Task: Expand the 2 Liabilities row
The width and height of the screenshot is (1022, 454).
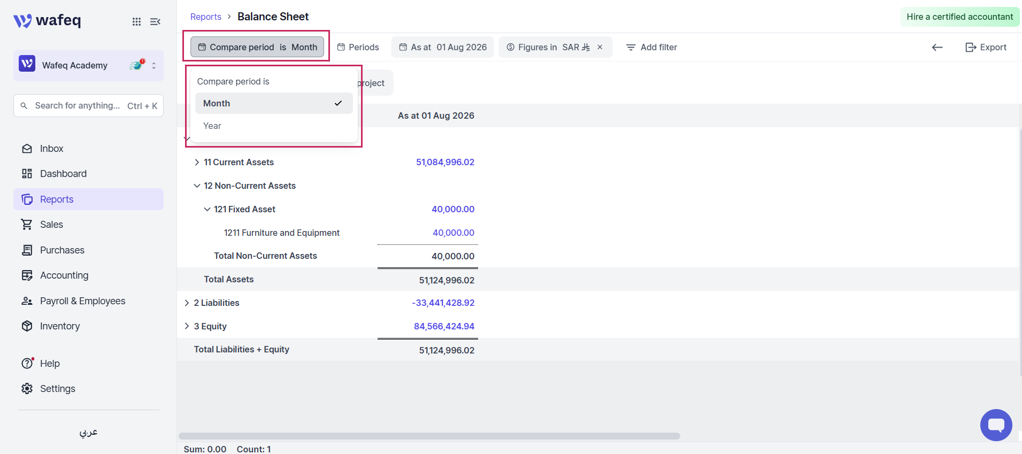Action: point(187,303)
